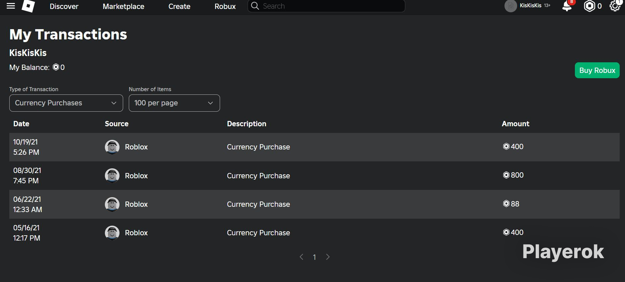Open the Create tab
625x282 pixels.
pos(179,6)
